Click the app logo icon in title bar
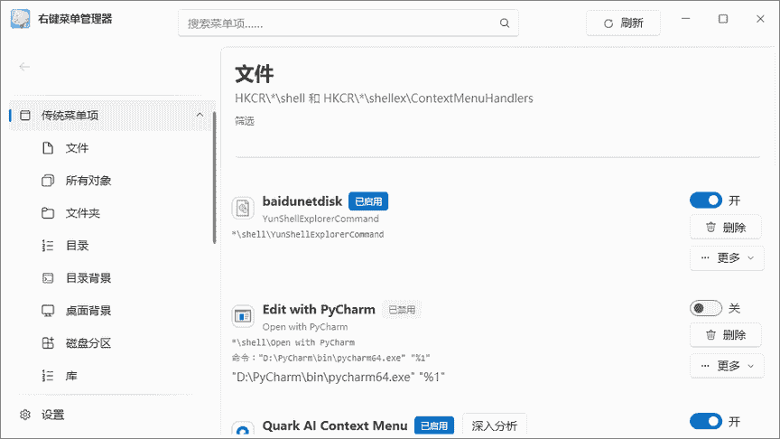Screen dimensions: 780x439 [x=21, y=19]
